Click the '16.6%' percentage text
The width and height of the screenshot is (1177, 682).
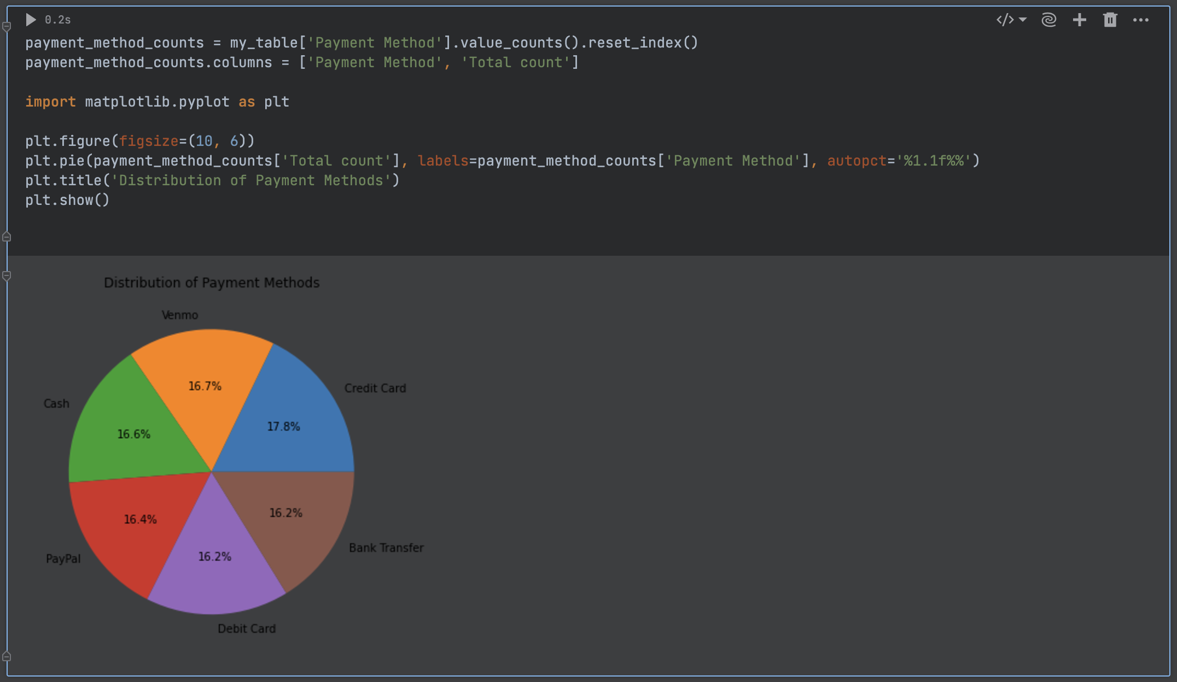tap(133, 434)
